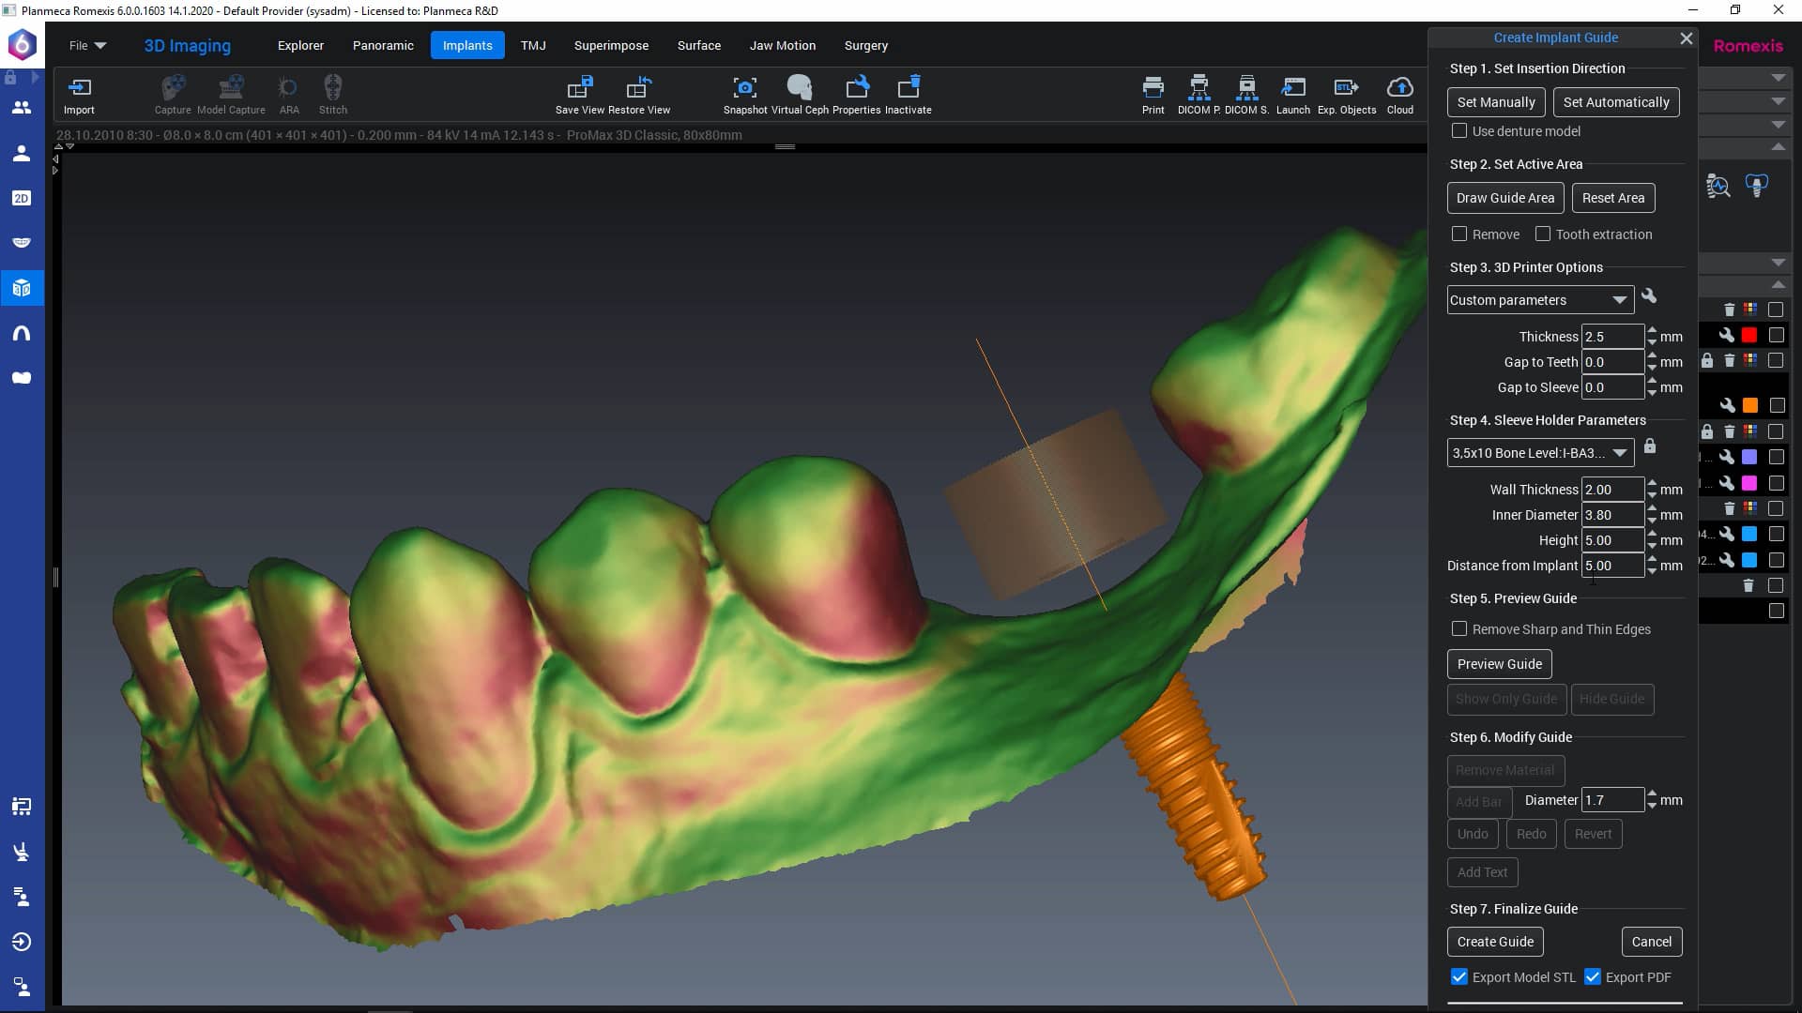Click the Cloud upload icon
Image resolution: width=1802 pixels, height=1013 pixels.
pyautogui.click(x=1399, y=88)
